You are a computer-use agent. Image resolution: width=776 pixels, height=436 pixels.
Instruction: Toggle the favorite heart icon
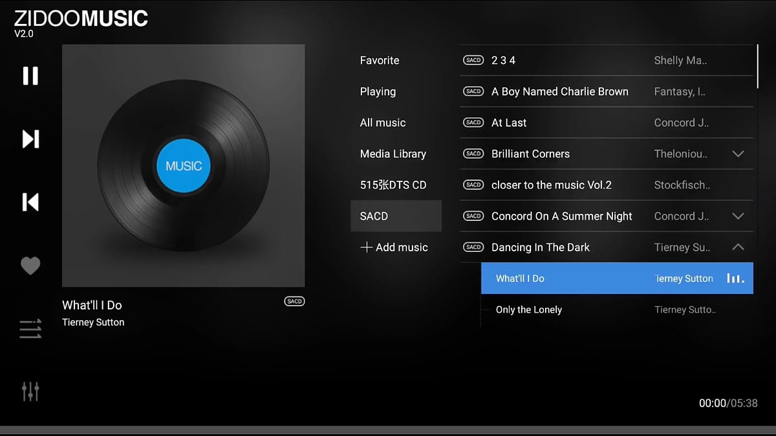pyautogui.click(x=30, y=265)
